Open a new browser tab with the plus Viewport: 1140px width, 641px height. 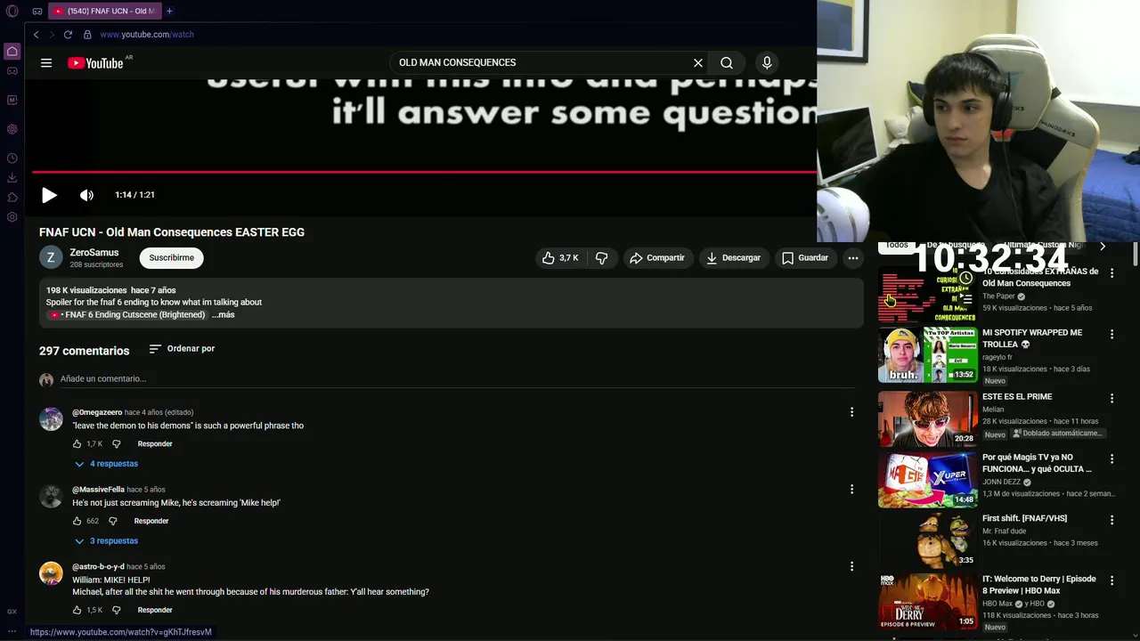coord(169,11)
